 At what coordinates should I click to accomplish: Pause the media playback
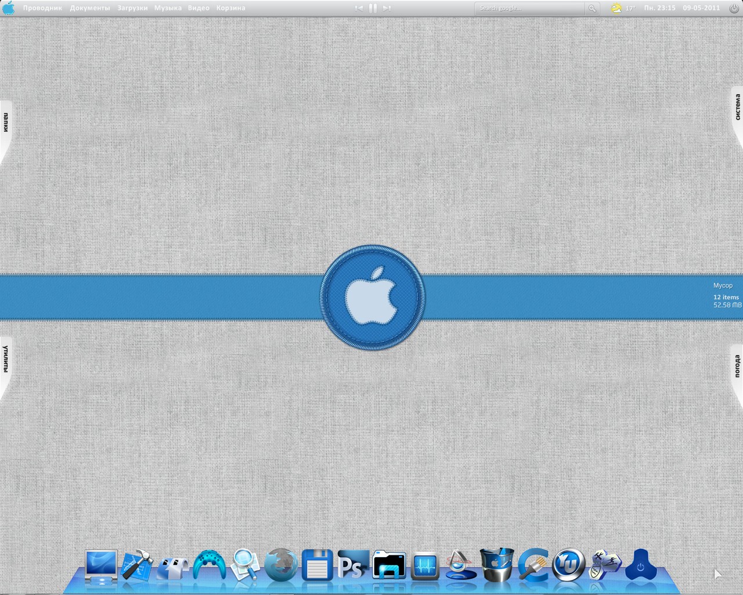click(x=373, y=8)
